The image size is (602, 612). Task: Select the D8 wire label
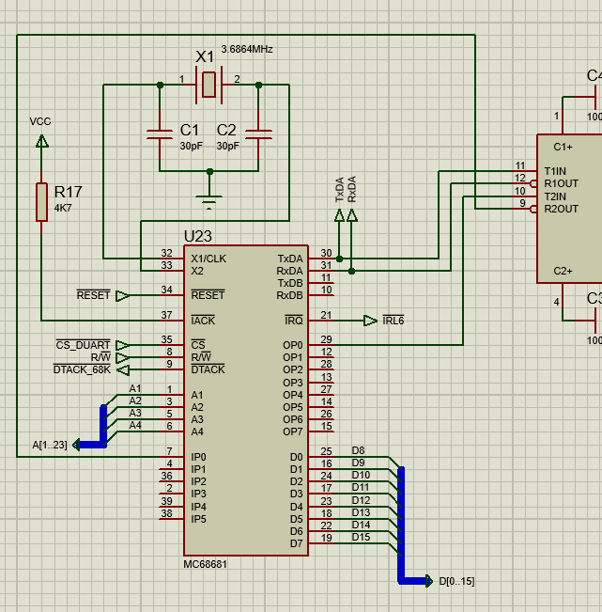click(358, 450)
